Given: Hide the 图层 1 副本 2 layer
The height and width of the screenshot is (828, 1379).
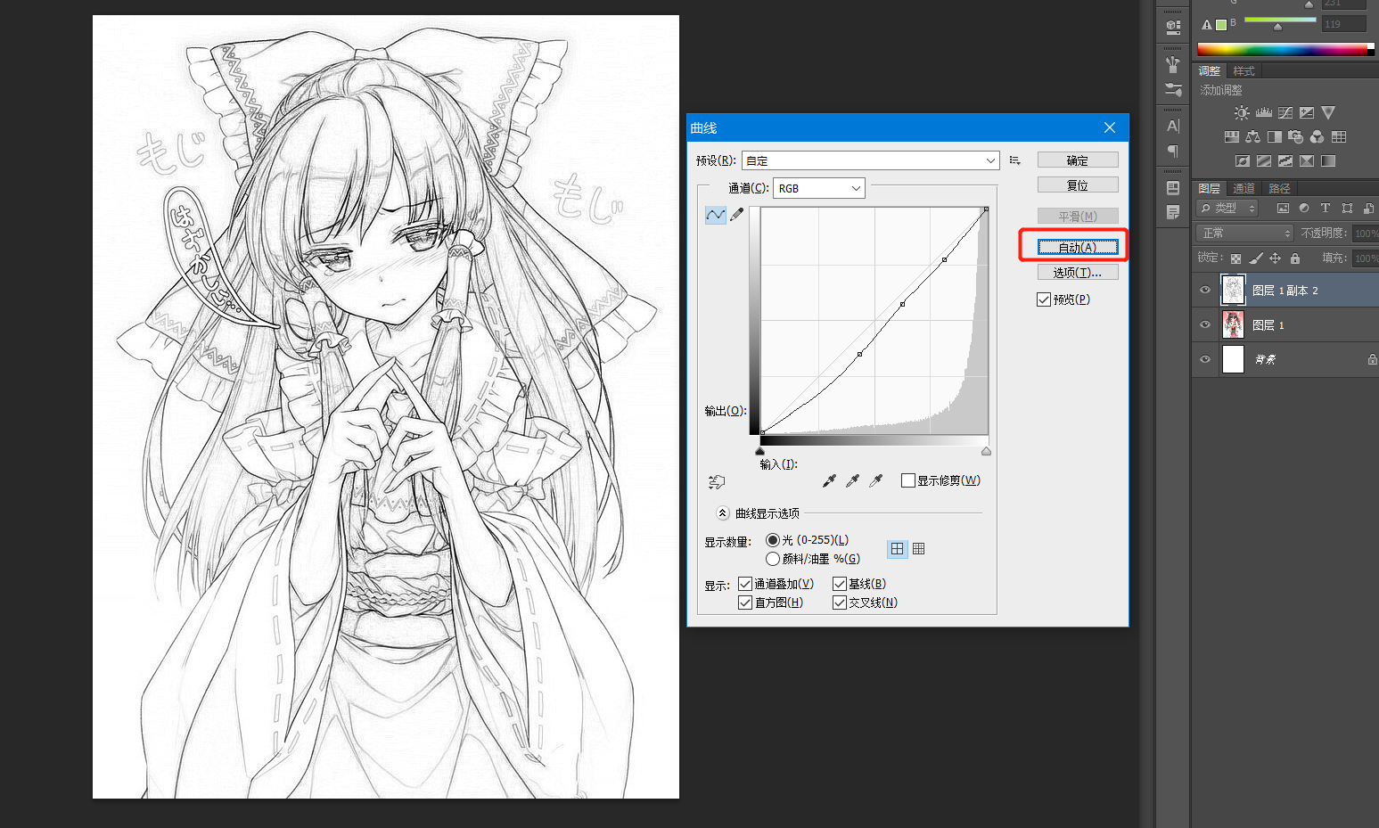Looking at the screenshot, I should 1205,291.
